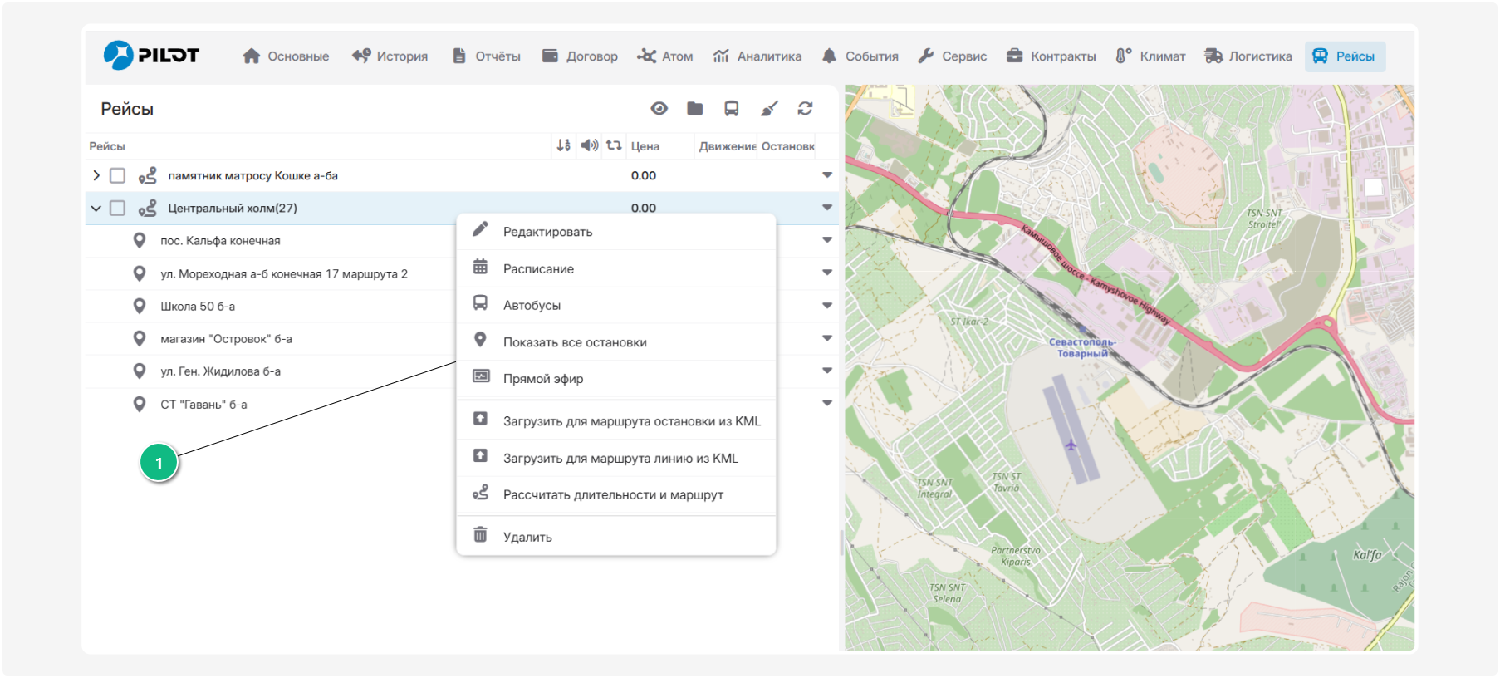Click the PILOT logo
Viewport: 1500px width, 678px height.
coord(151,56)
